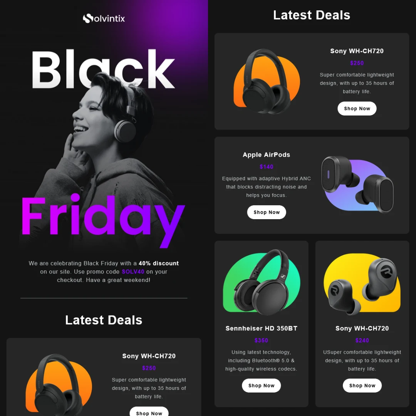Click the Solvintix logo at top
The image size is (416, 416).
pyautogui.click(x=104, y=18)
